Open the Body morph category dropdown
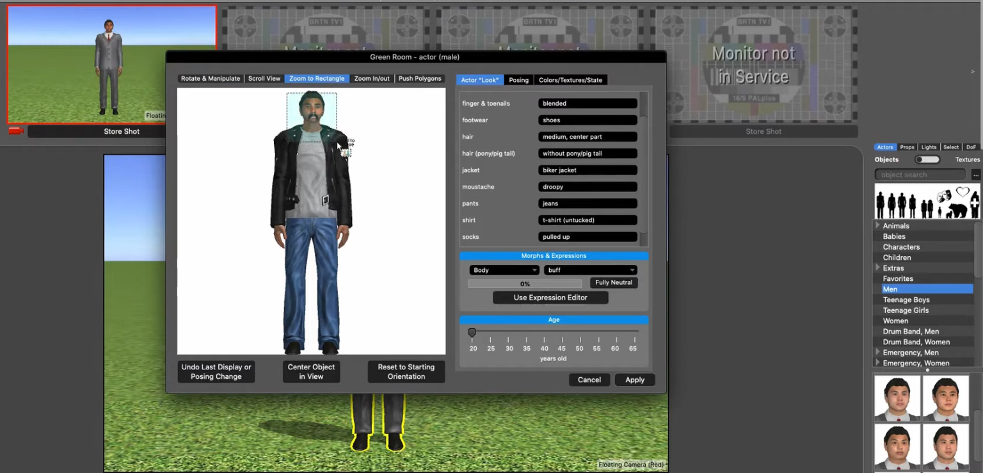This screenshot has height=473, width=983. [504, 269]
